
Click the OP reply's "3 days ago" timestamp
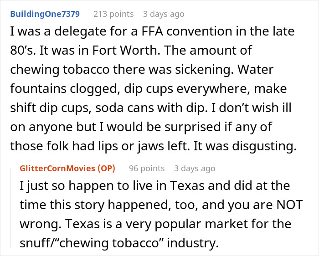195,169
